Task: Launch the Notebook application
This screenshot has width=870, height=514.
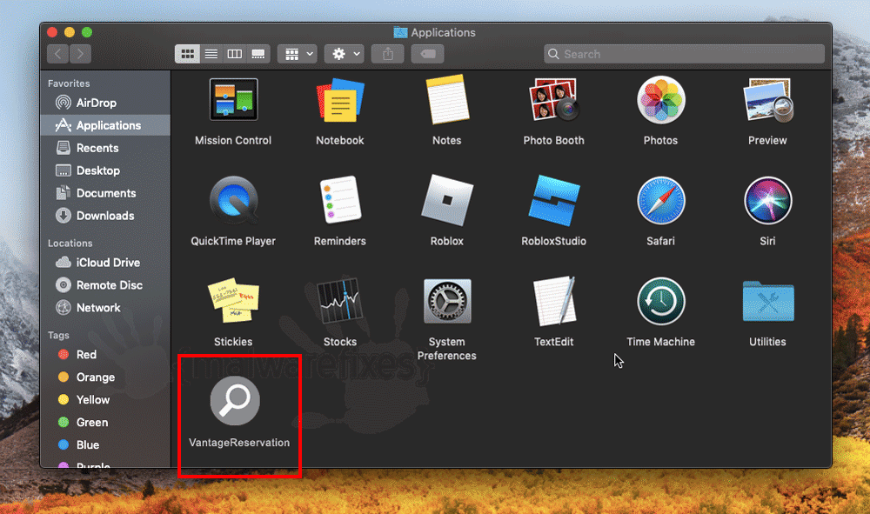Action: click(x=340, y=100)
